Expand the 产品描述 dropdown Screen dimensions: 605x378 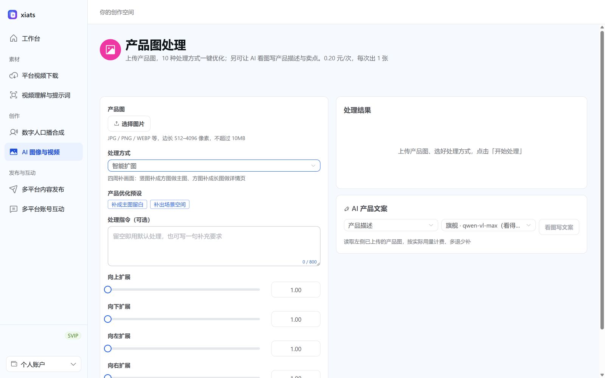point(391,225)
